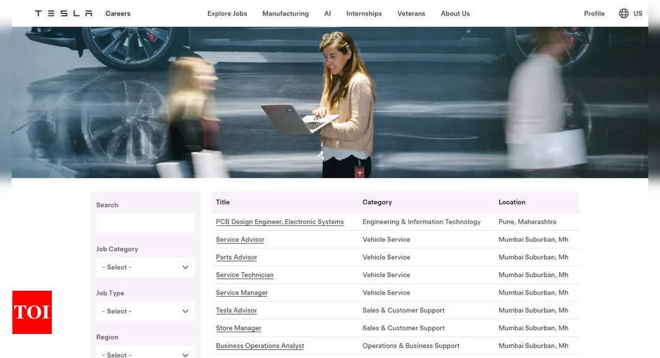This screenshot has height=358, width=660.
Task: Expand the Region dropdown
Action: pos(146,352)
